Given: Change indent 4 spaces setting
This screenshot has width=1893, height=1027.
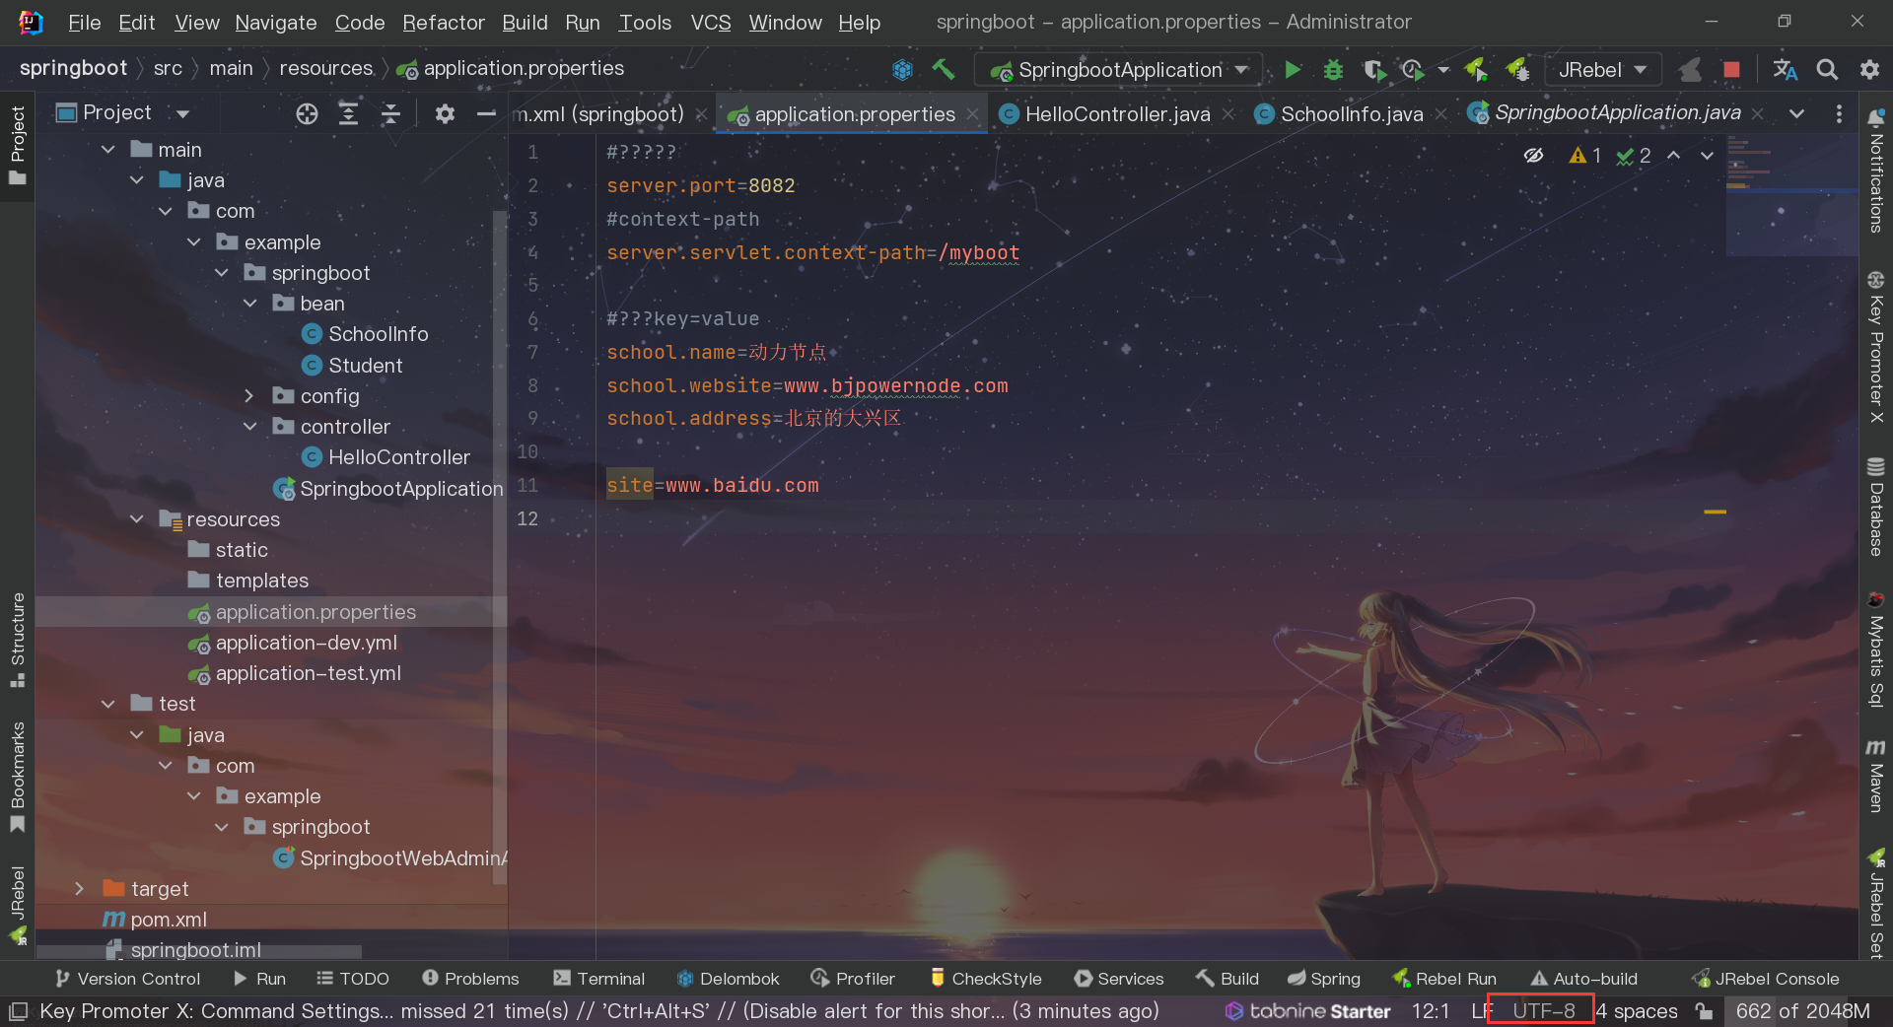Looking at the screenshot, I should coord(1637,1011).
